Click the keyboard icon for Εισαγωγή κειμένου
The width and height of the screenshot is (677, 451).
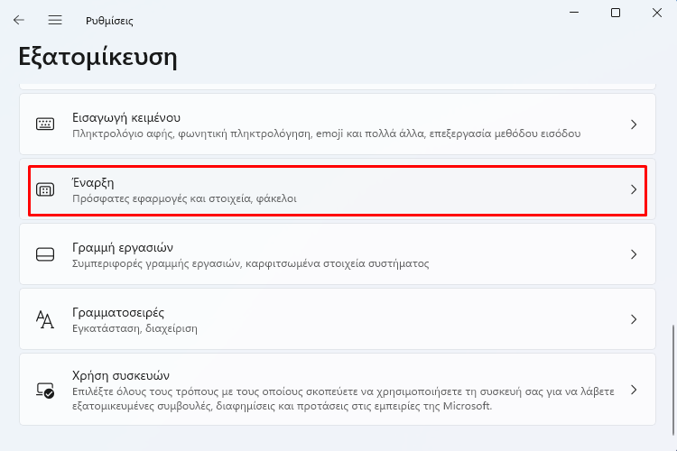[45, 124]
